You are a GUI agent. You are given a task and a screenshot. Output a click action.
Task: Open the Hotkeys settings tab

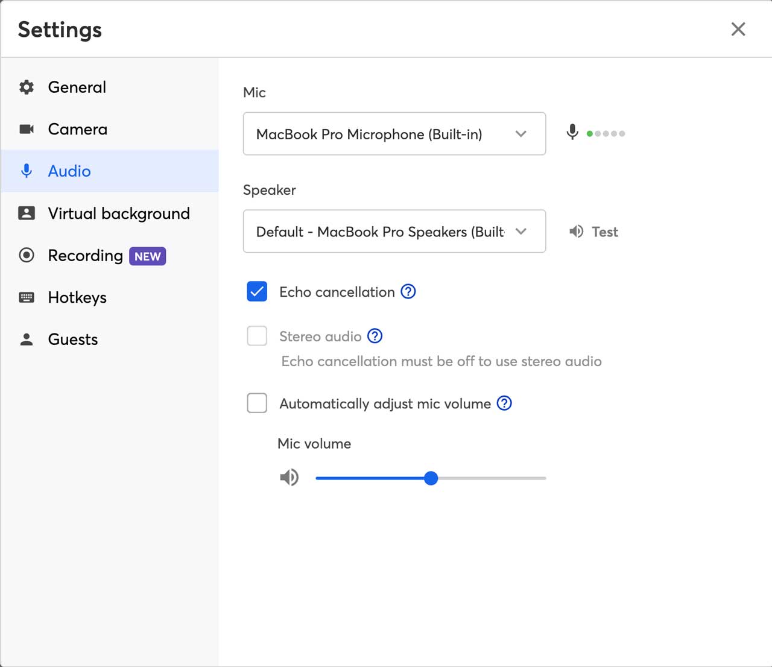pos(110,297)
